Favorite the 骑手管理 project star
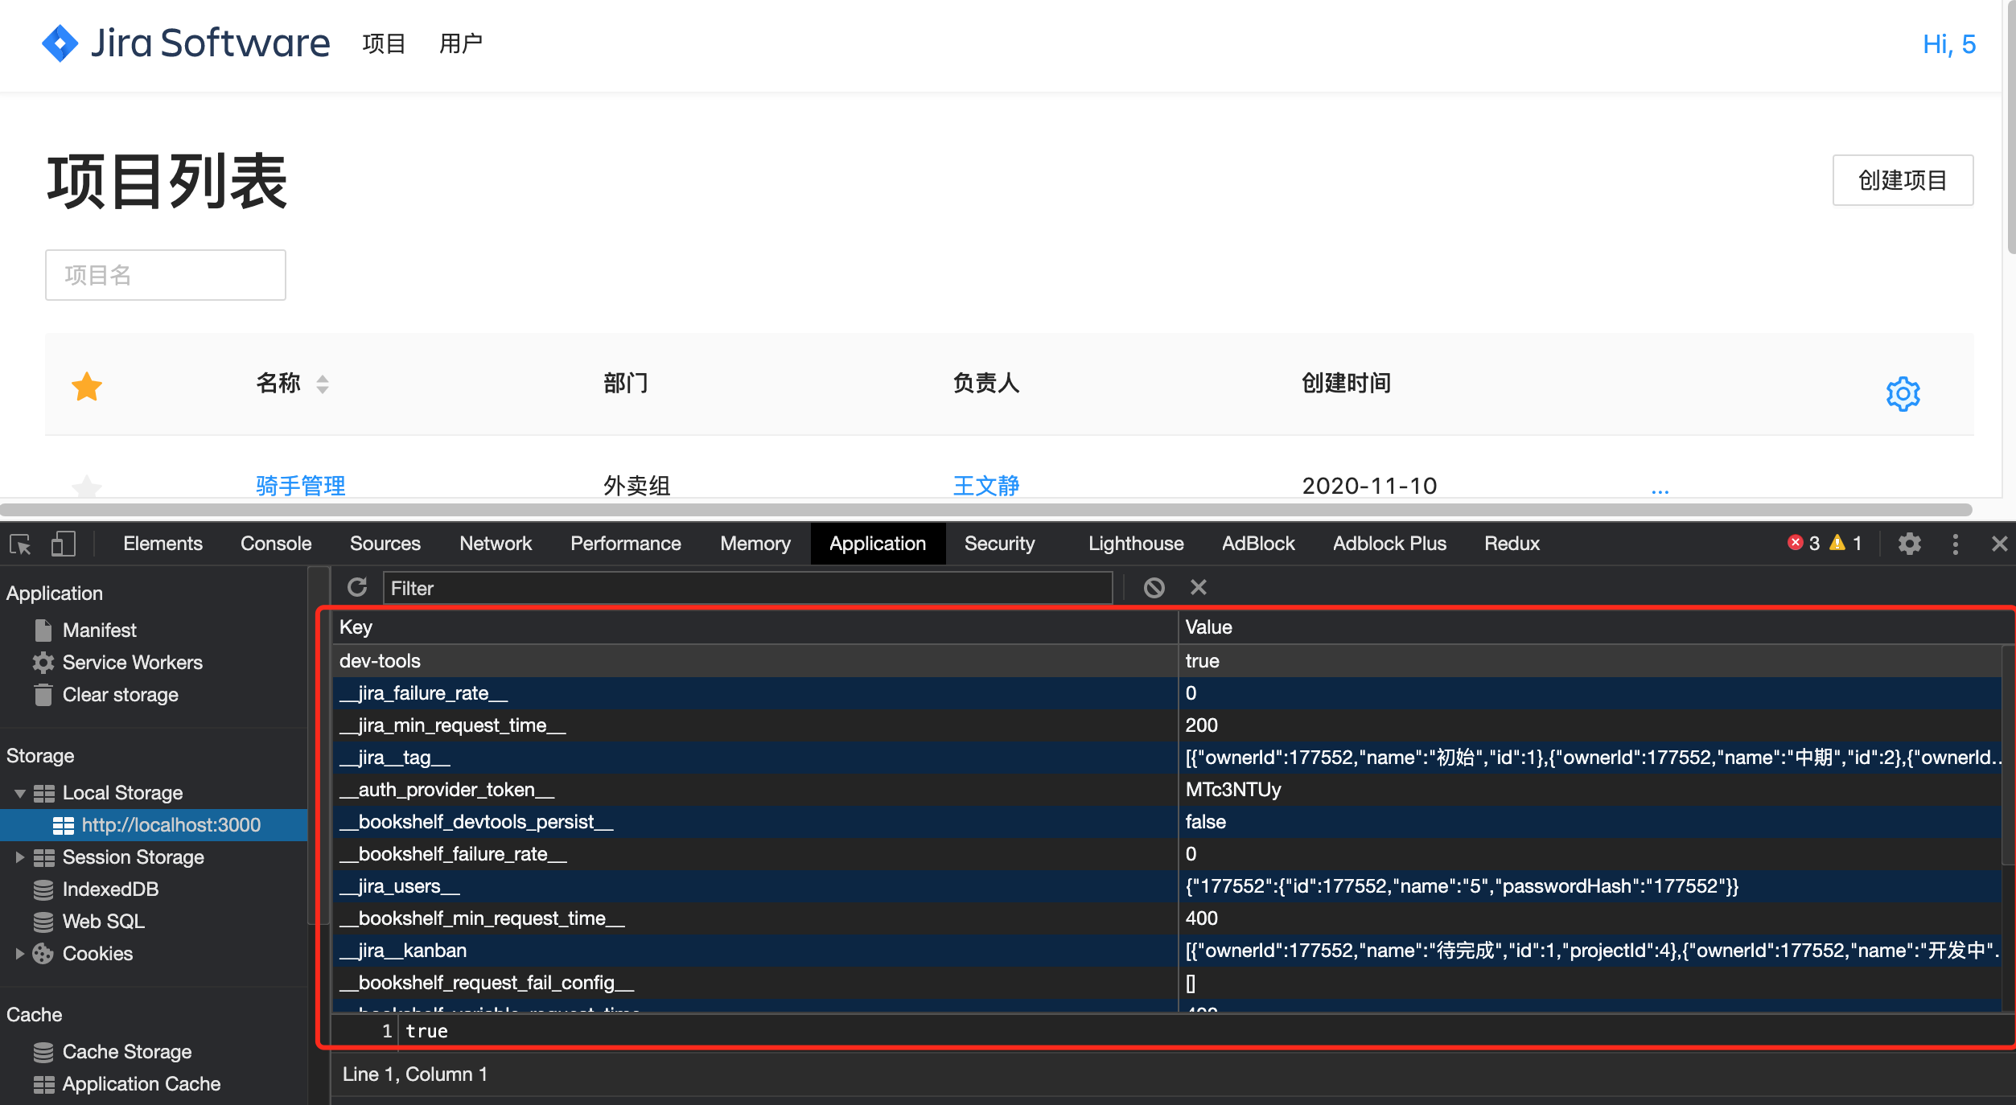Screen dimensions: 2016x1105 (86, 487)
